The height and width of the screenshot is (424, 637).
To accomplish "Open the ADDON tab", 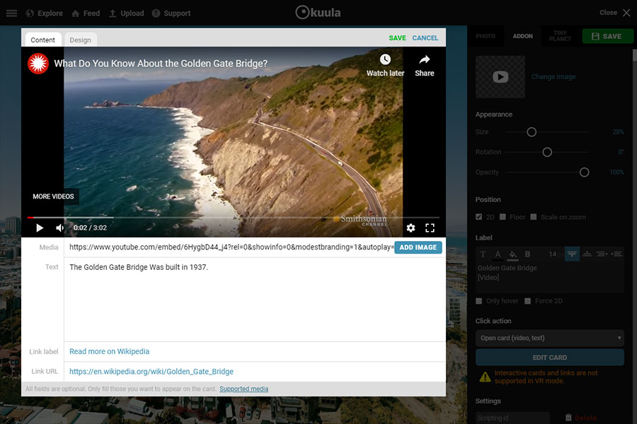I will pos(523,36).
